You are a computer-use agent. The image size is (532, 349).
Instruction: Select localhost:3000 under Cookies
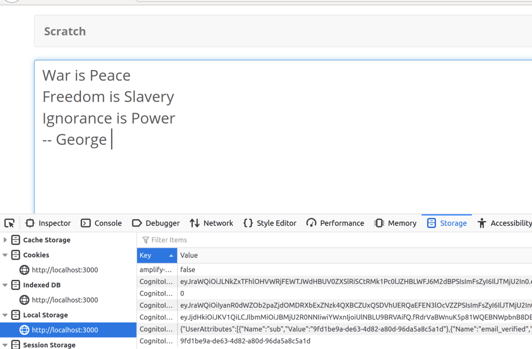pos(64,270)
